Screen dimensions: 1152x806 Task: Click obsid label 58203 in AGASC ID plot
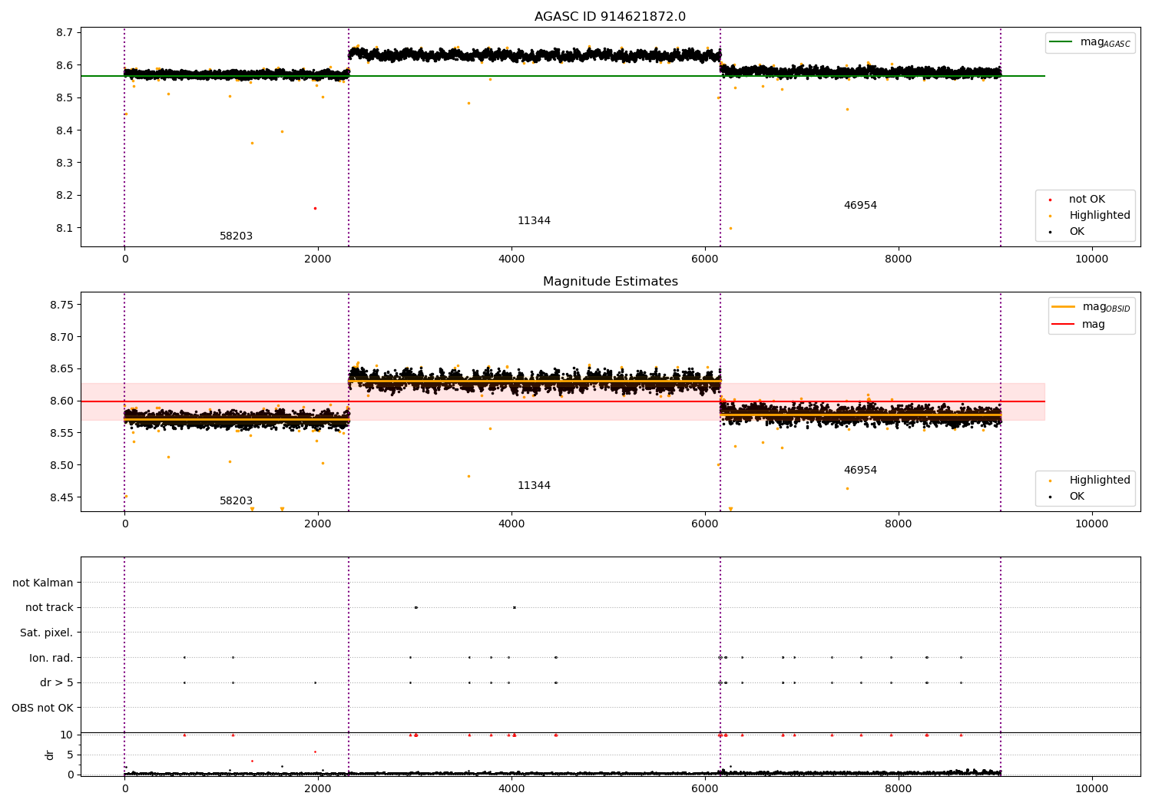236,236
